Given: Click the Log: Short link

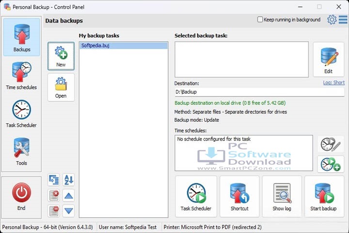Looking at the screenshot, I should [333, 83].
